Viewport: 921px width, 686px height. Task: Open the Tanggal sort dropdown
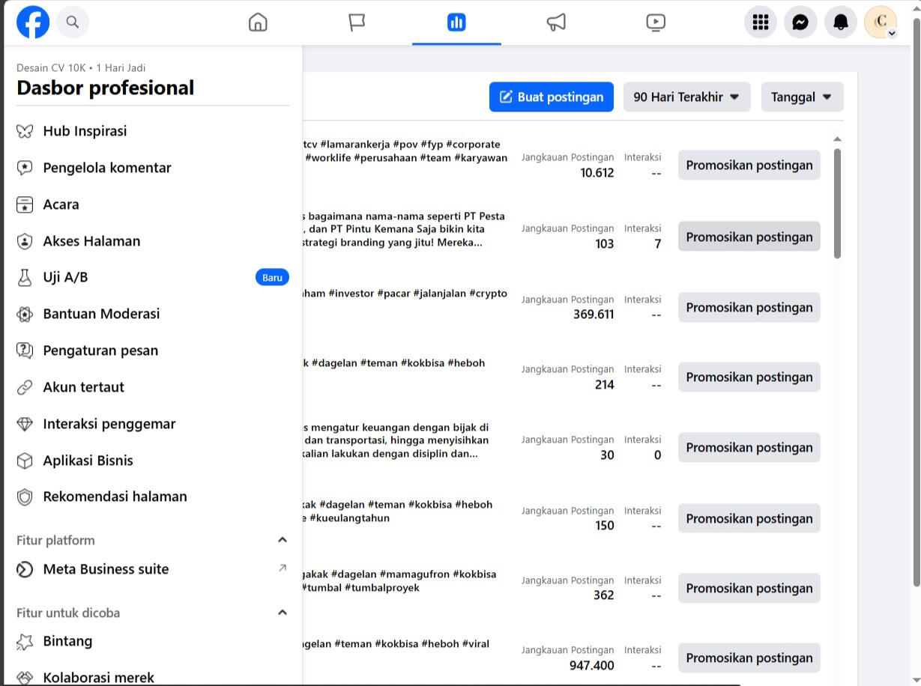click(802, 97)
